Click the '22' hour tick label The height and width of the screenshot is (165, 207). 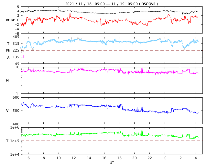(149, 158)
